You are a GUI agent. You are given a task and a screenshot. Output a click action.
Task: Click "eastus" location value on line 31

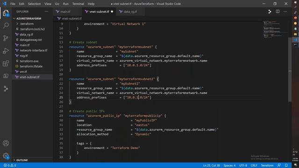tap(142, 125)
